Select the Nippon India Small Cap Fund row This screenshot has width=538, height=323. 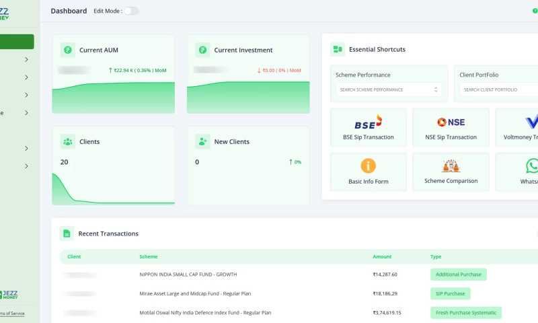tap(188, 275)
